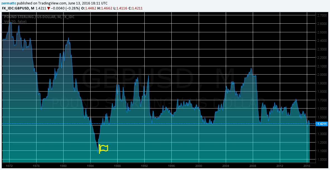Click the 2.2000 price axis label
The image size is (330, 170).
click(322, 58)
